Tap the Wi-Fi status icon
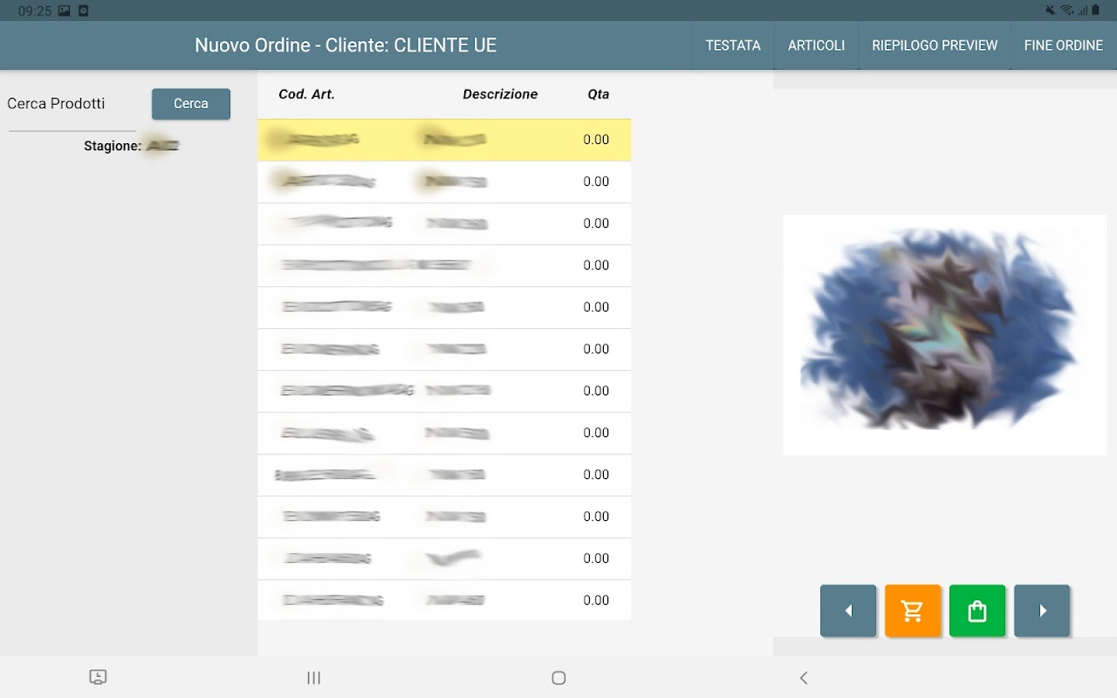Screen dimensions: 1117x698 click(1066, 10)
